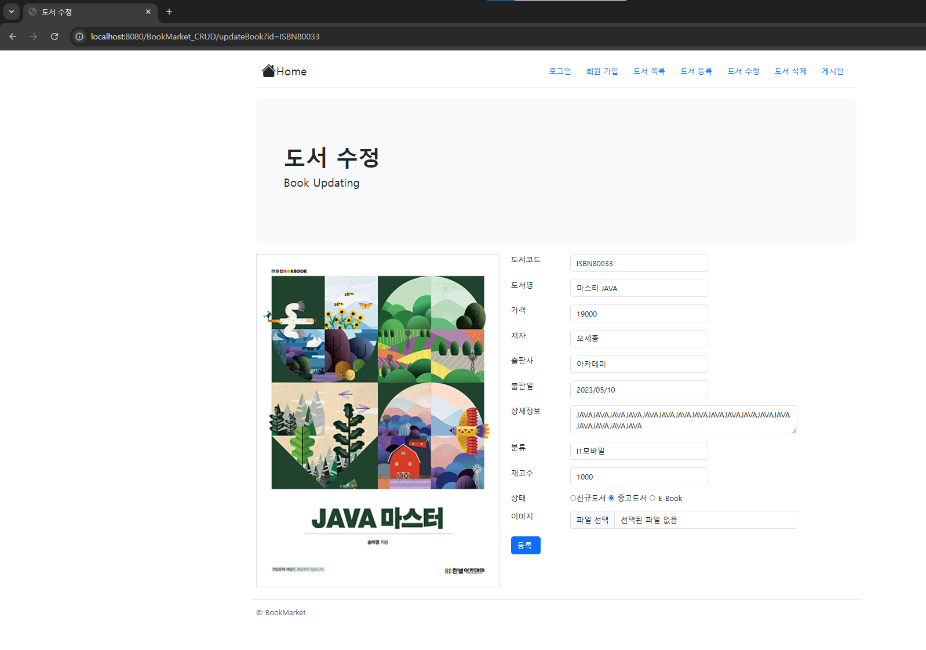Click the © BookMarket footer text
926x650 pixels.
click(x=281, y=613)
